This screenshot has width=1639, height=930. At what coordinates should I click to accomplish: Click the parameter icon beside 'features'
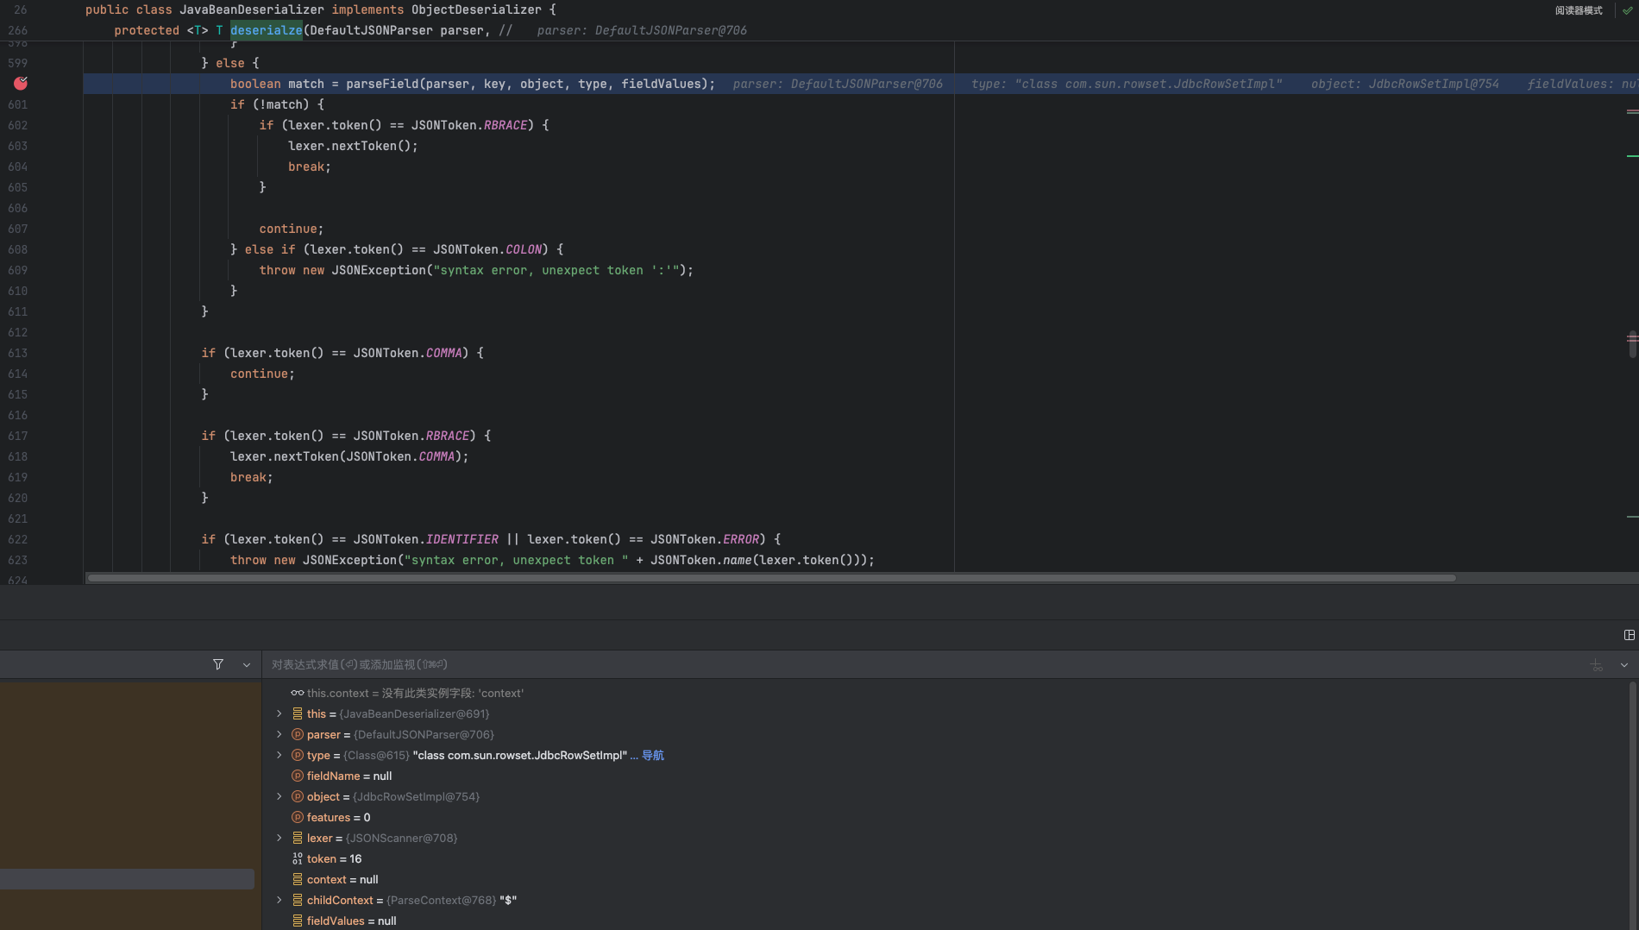click(298, 817)
